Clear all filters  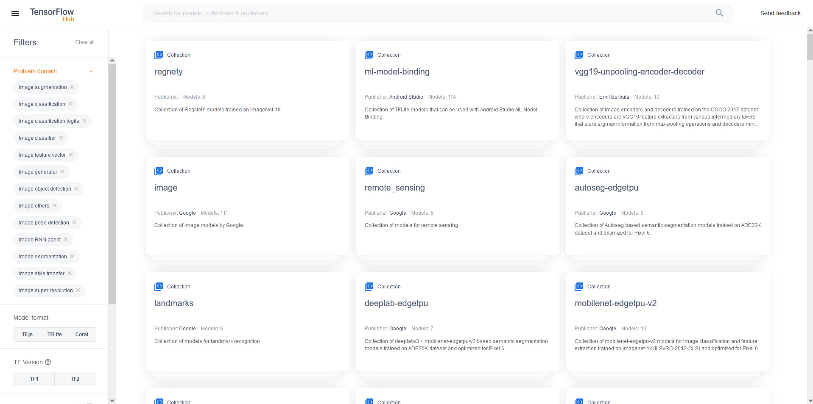pyautogui.click(x=85, y=42)
